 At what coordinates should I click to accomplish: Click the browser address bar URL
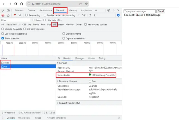[x=46, y=4]
